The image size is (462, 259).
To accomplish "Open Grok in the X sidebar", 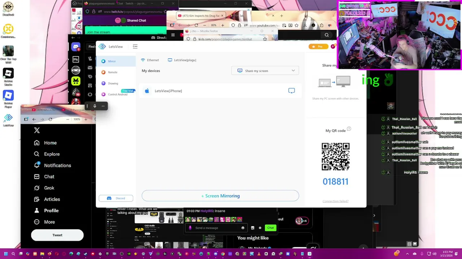I will pos(44,188).
